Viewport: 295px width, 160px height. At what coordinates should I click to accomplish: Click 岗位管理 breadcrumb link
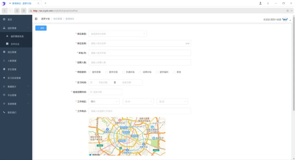click(58, 19)
